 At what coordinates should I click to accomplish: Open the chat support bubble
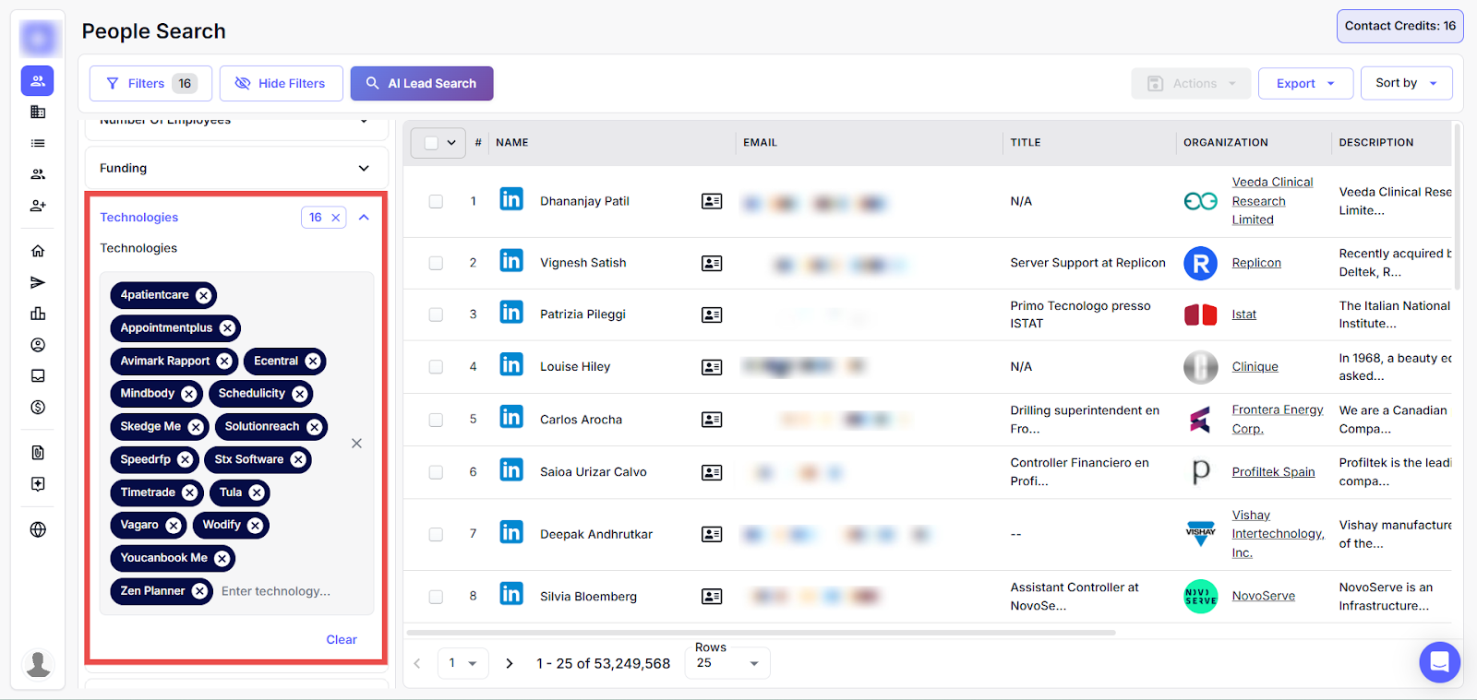click(1439, 661)
